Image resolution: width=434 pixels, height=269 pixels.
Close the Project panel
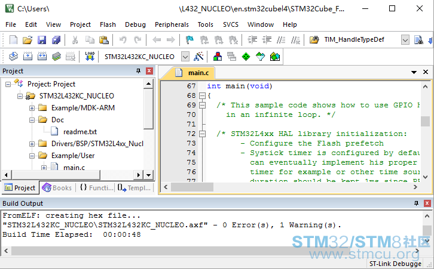pos(149,71)
